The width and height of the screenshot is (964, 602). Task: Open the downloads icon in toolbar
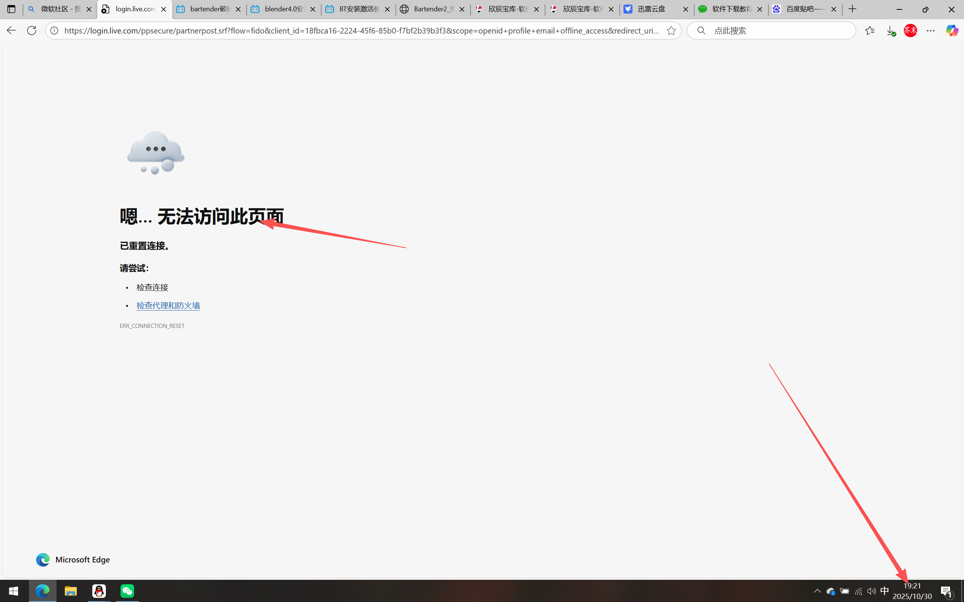pyautogui.click(x=891, y=30)
